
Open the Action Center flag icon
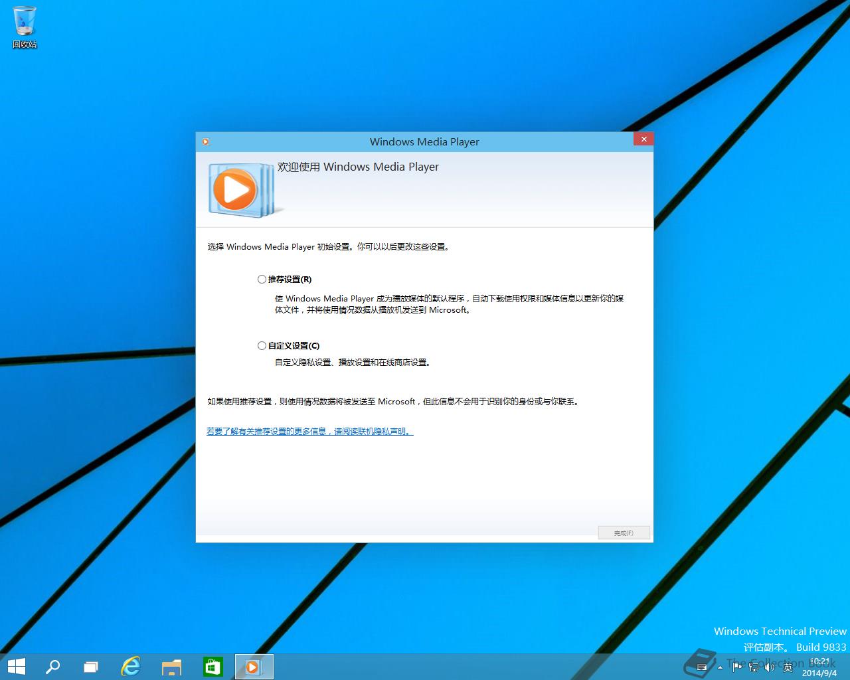coord(737,667)
